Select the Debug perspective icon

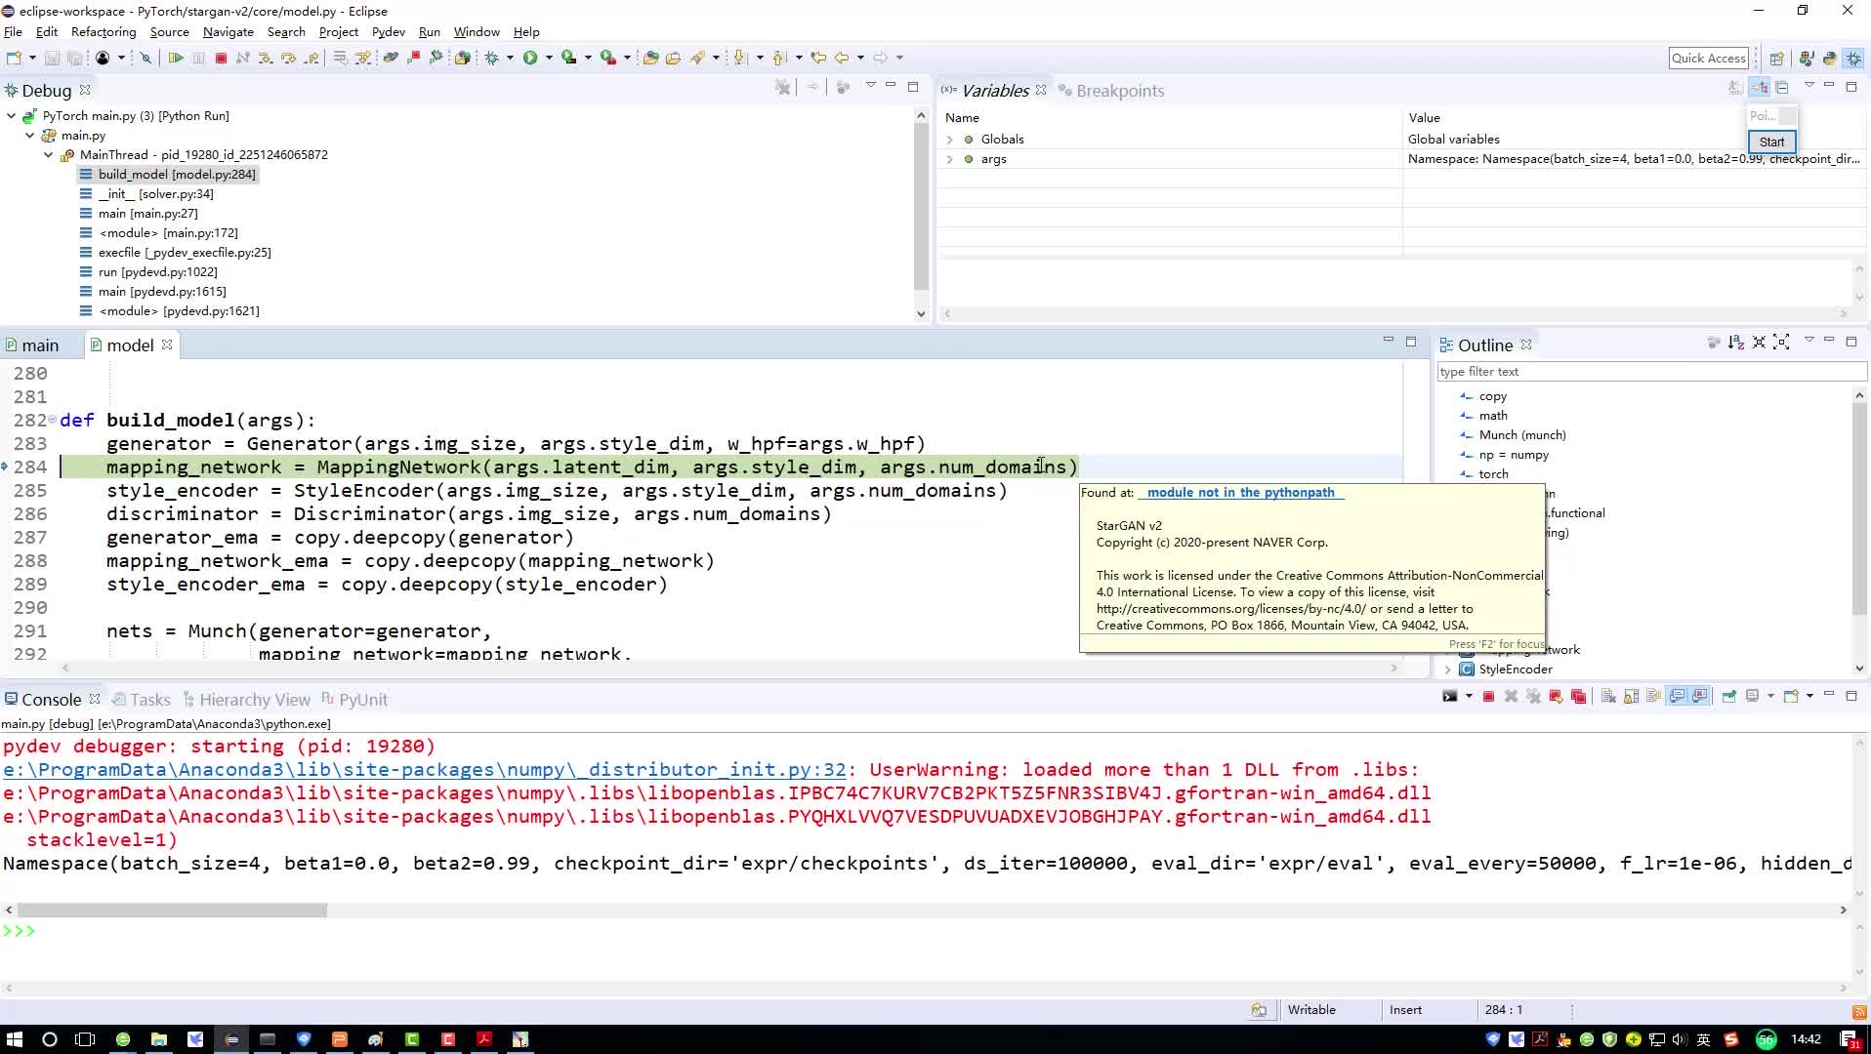pos(1853,59)
